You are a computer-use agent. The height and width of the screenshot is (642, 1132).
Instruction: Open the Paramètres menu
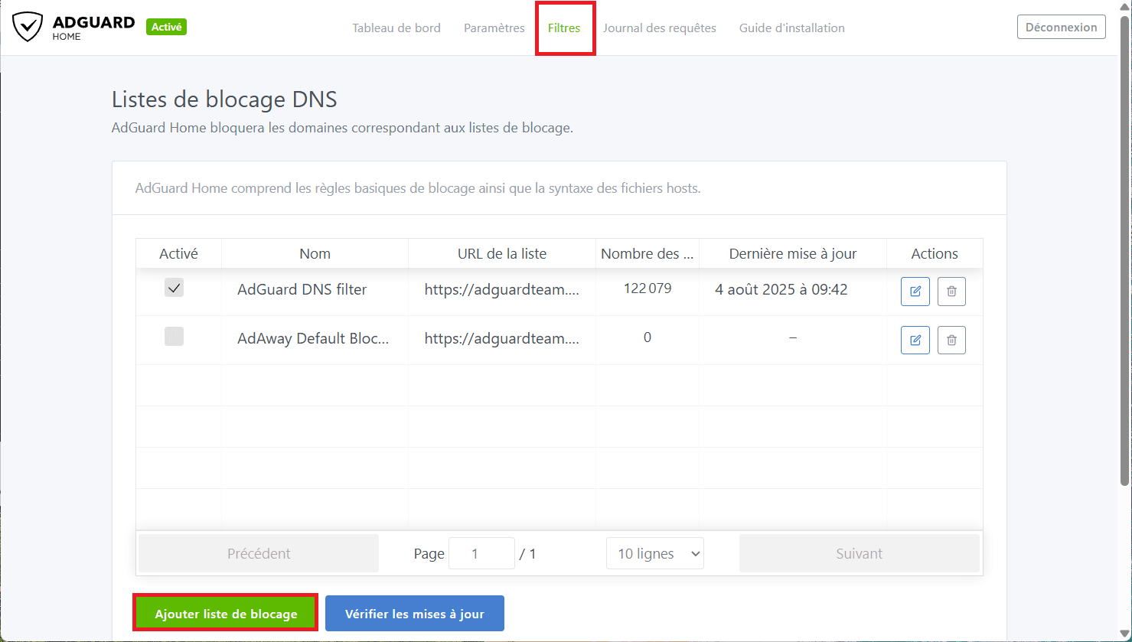494,28
